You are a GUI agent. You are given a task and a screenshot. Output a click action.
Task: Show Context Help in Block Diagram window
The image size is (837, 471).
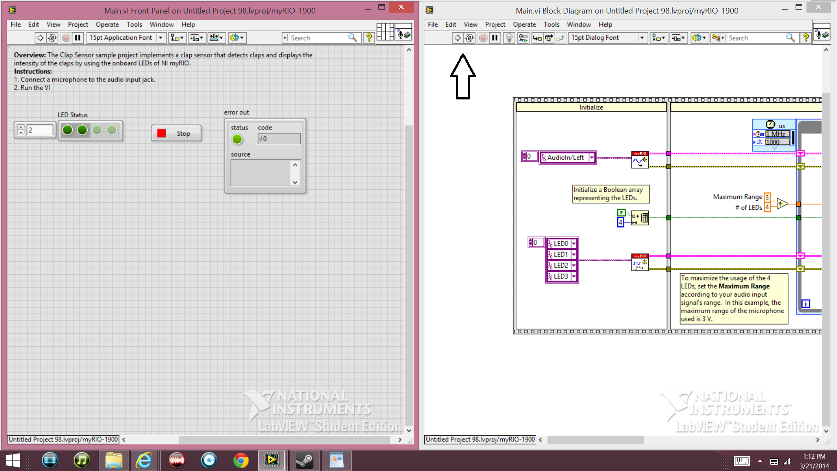tap(806, 38)
